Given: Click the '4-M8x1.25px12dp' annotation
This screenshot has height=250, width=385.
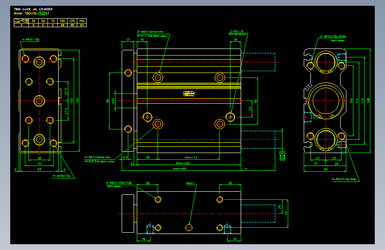Looking at the screenshot, I should 119,183.
